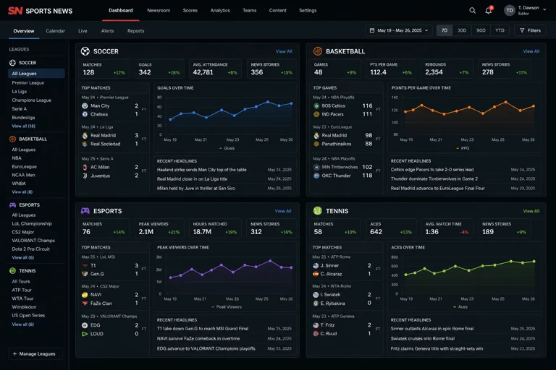Click the LOUD team logo

coord(85,334)
